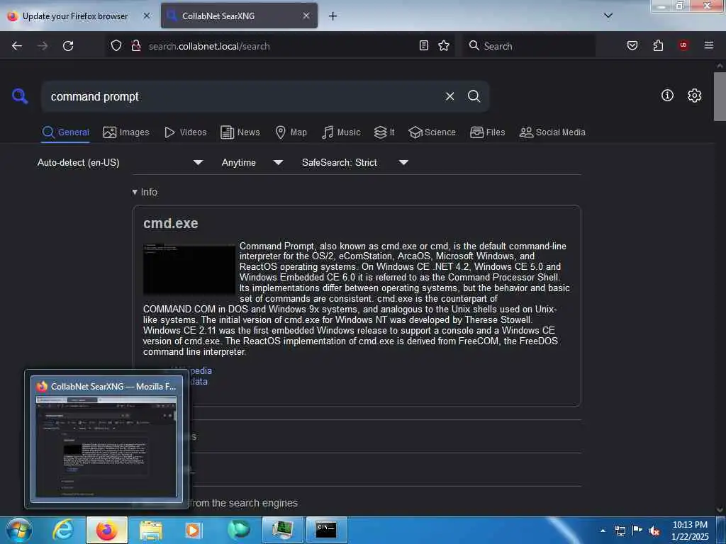
Task: List all tabs with chevron button
Action: coord(608,16)
